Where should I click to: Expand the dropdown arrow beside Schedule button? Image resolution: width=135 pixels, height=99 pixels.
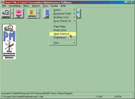click(x=12, y=13)
